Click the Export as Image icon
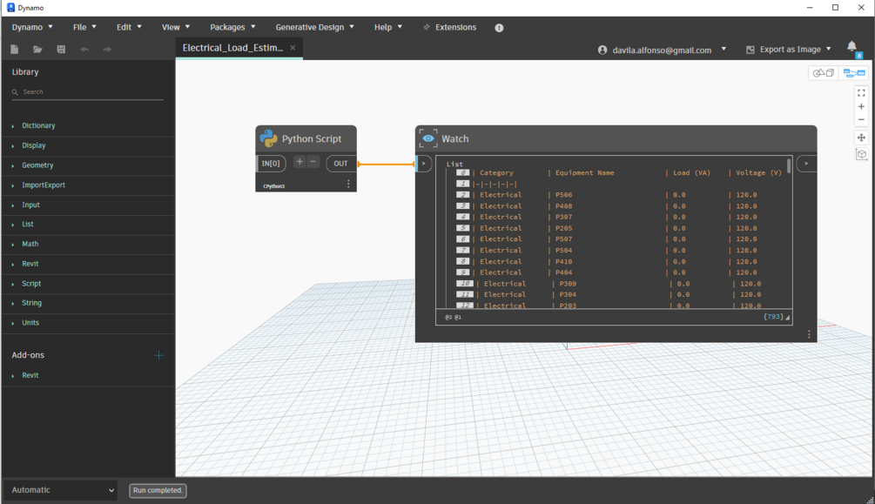 (x=750, y=50)
